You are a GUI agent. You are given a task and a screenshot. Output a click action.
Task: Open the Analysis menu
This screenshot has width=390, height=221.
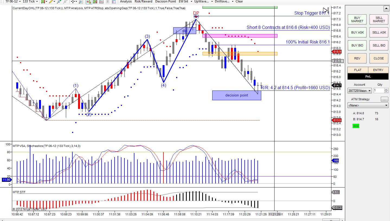click(126, 1)
